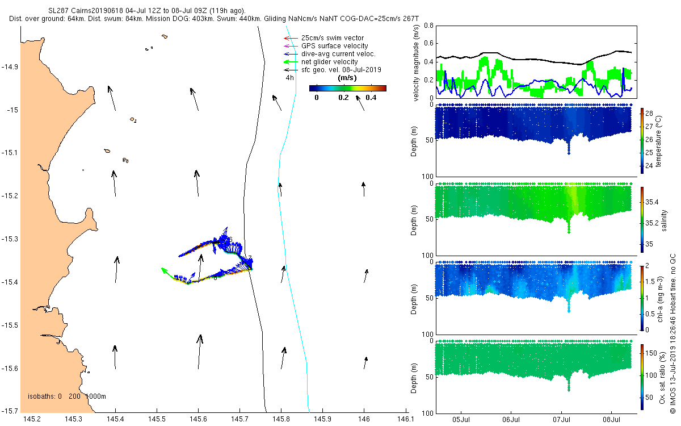681x426 pixels.
Task: Click the '0.8' velocity magnitude axis tick
Action: coord(429,26)
